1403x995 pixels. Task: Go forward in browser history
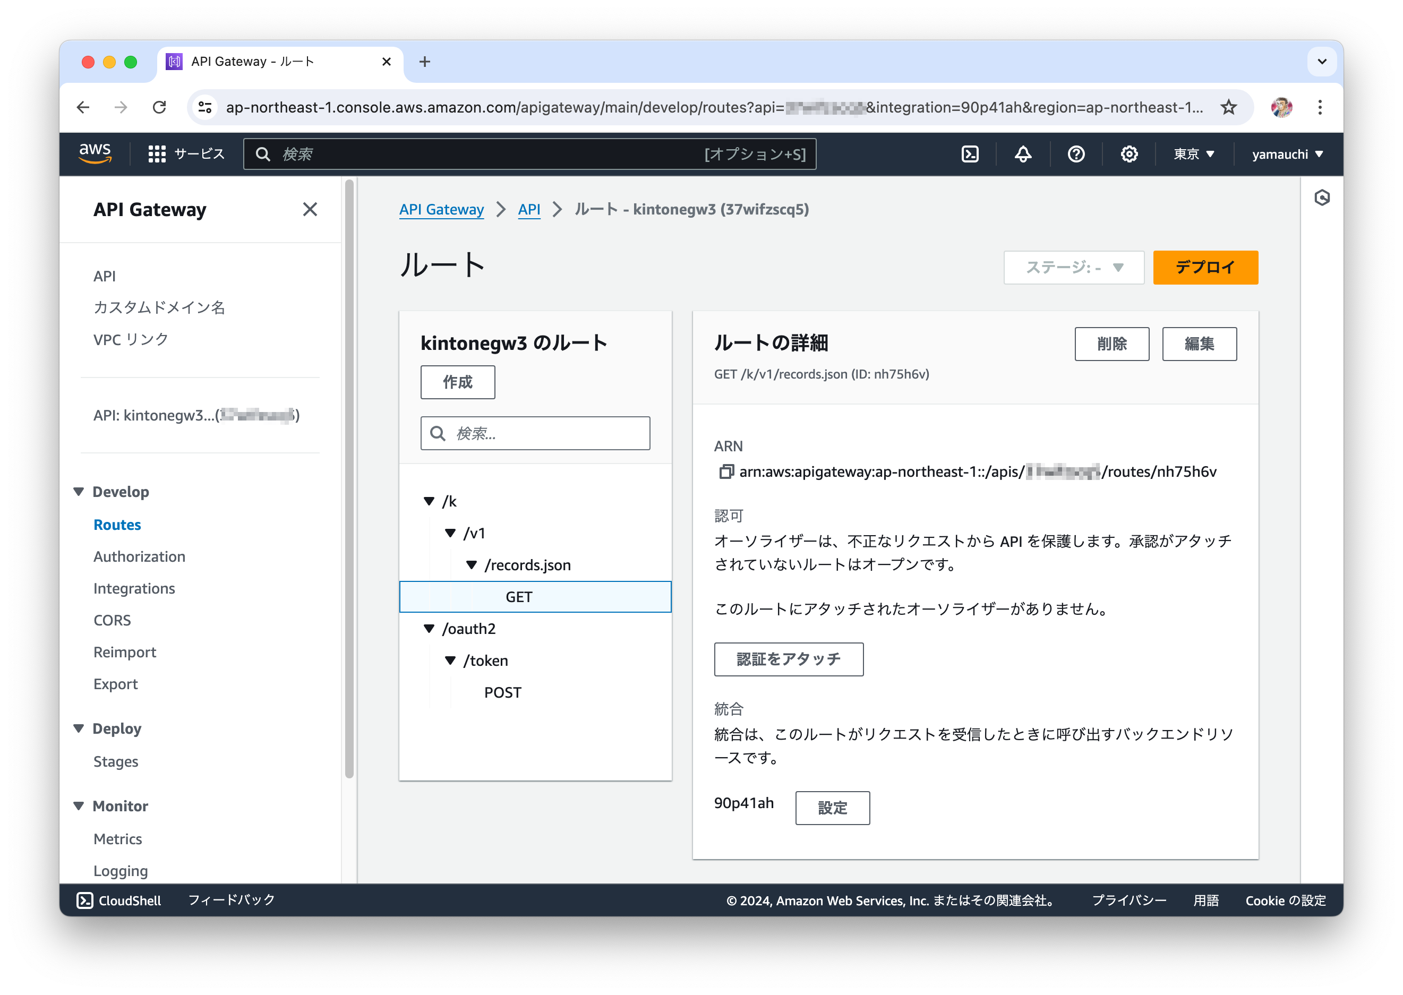point(121,107)
